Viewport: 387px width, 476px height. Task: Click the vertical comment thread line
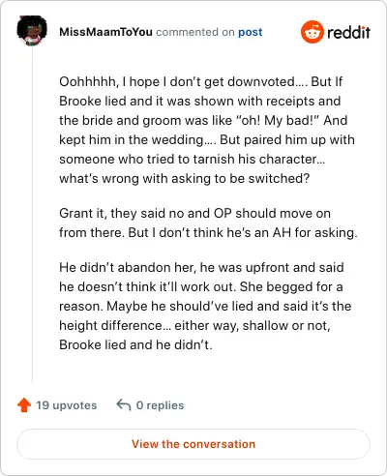(32, 215)
